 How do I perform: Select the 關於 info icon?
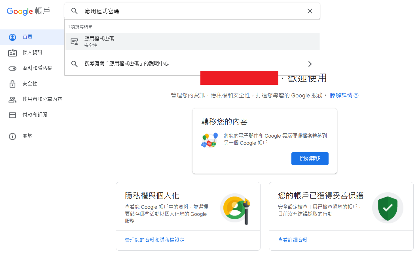[x=12, y=136]
